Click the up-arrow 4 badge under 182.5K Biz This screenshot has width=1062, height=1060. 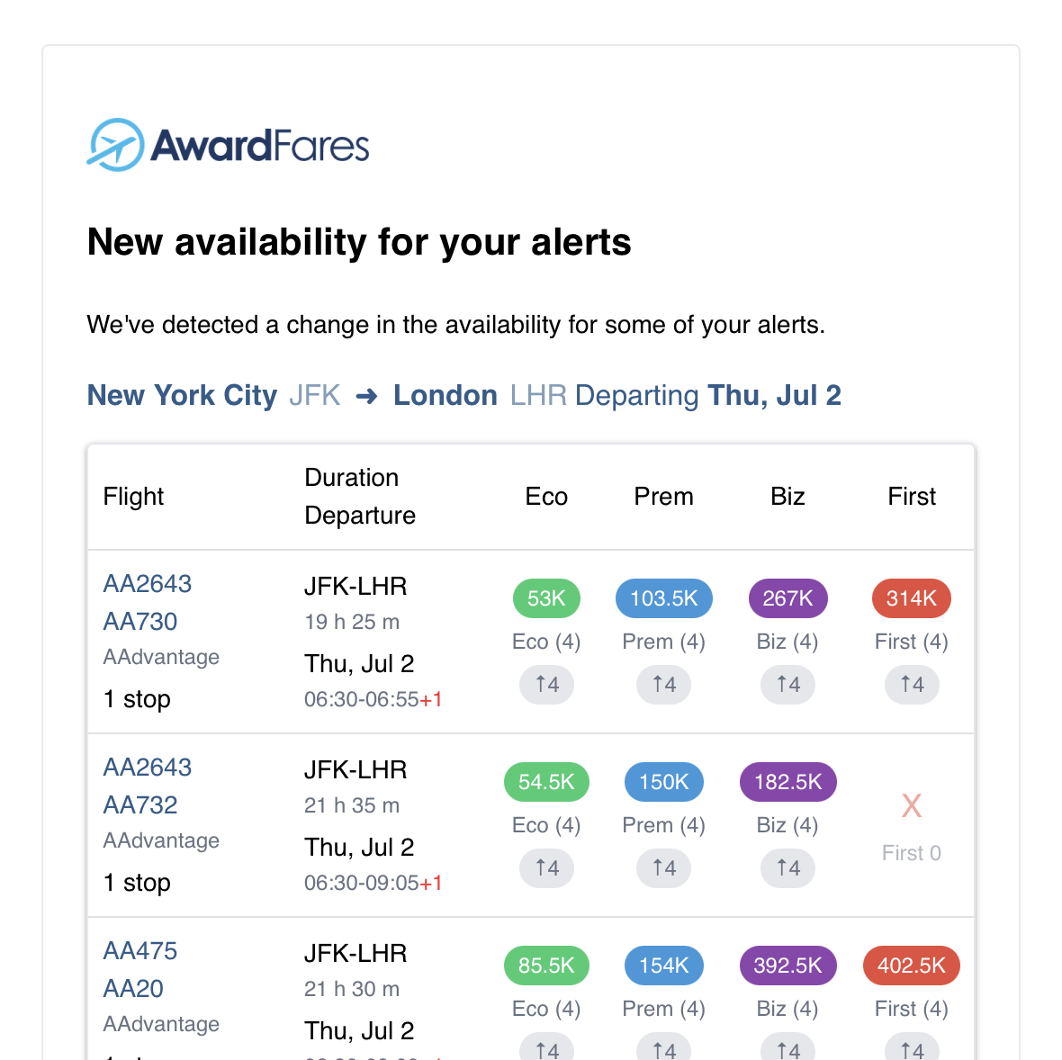[x=787, y=868]
